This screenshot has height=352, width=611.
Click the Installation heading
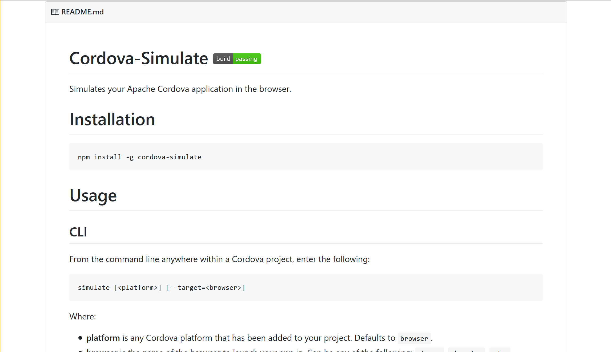(112, 119)
